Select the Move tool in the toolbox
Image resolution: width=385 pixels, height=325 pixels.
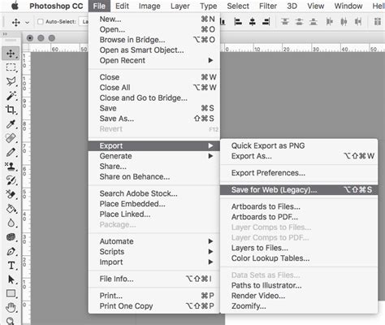11,54
